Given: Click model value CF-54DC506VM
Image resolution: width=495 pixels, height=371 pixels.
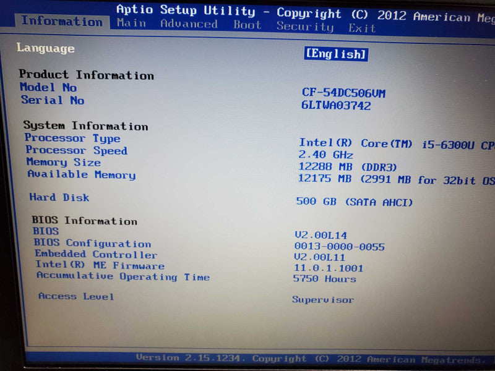Looking at the screenshot, I should click(343, 93).
